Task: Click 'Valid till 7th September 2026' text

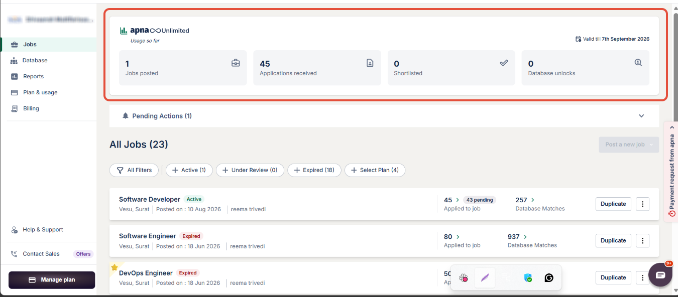Action: pos(616,39)
